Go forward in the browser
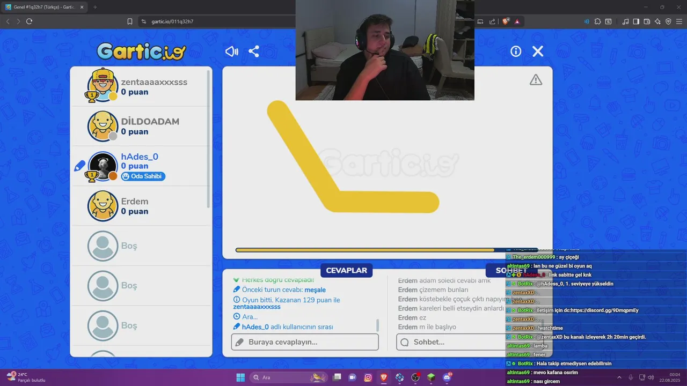Viewport: 687px width, 386px height. click(18, 21)
